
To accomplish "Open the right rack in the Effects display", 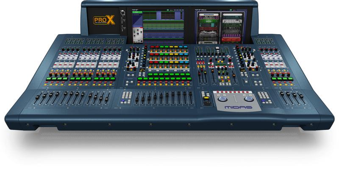I will [233, 27].
